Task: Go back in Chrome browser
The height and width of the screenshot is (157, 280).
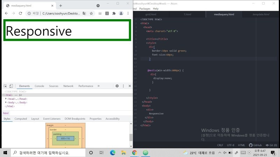Action: tap(6, 13)
